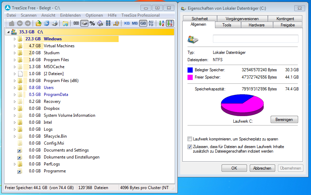Image resolution: width=311 pixels, height=195 pixels.
Task: Set size unit to KB
Action: click(x=127, y=23)
